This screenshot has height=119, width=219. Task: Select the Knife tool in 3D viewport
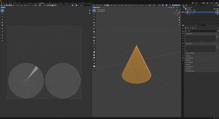coord(94,49)
